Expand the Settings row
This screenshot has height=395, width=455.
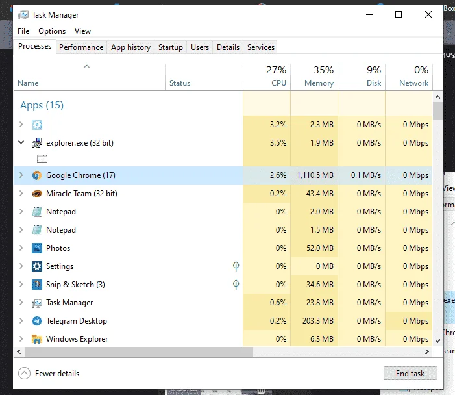point(21,266)
